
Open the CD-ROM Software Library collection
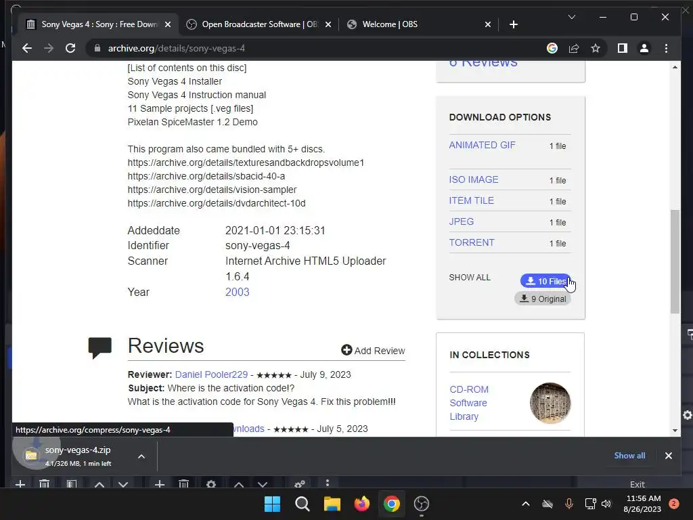click(x=469, y=403)
